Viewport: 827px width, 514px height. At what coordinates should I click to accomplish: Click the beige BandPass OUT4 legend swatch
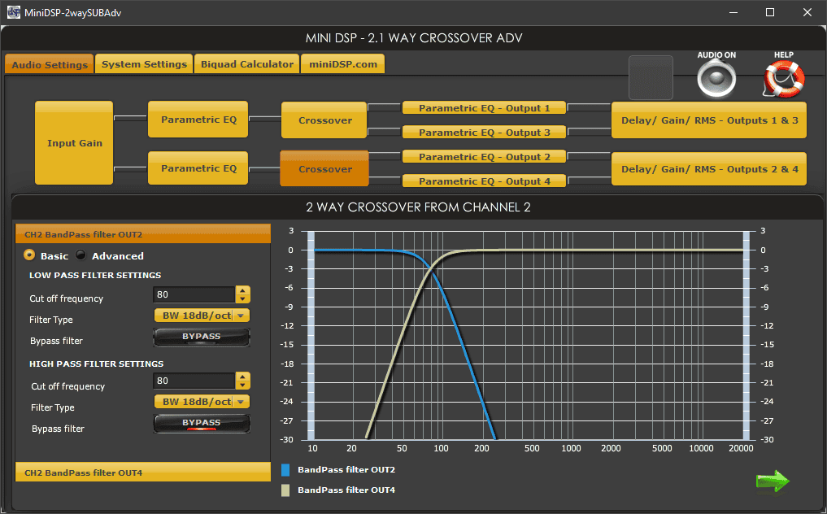(285, 490)
